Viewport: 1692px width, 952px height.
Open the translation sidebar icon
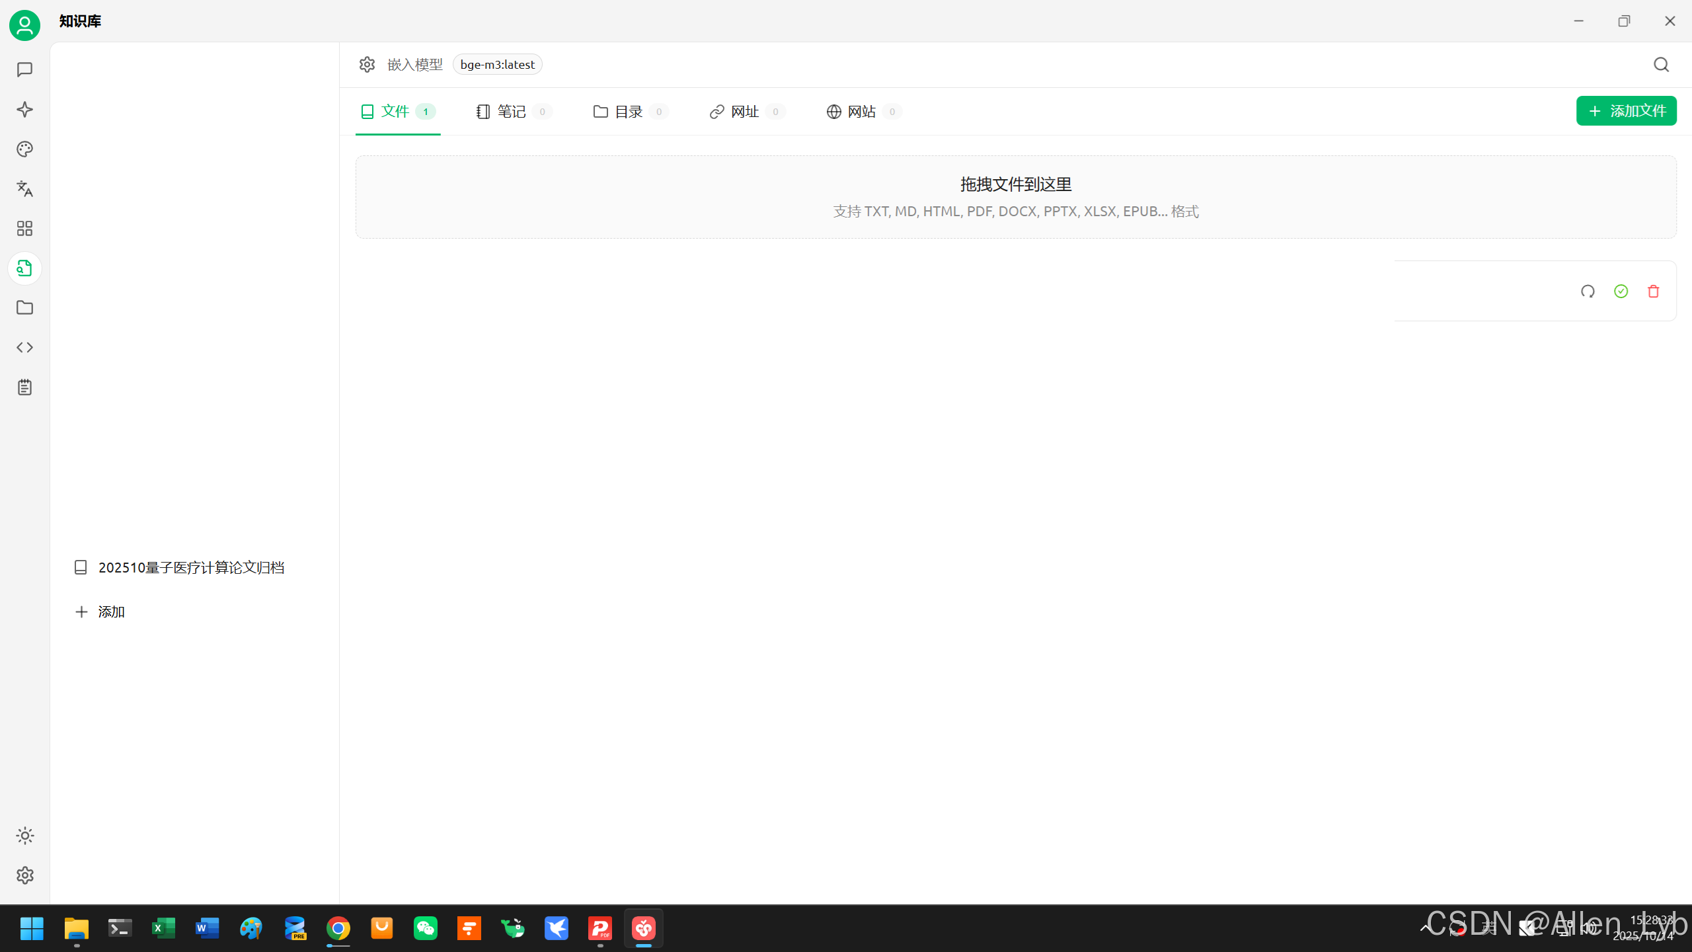click(24, 188)
